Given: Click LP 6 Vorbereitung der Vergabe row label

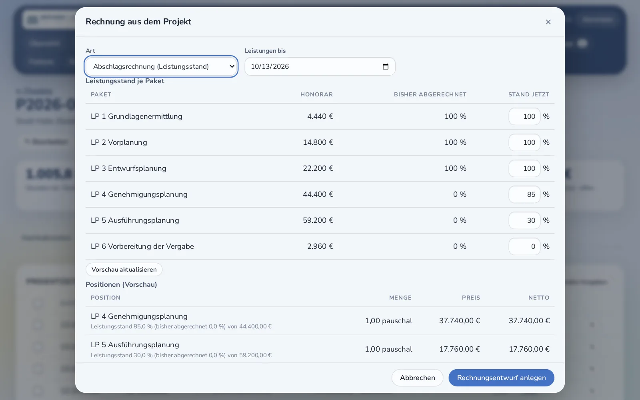Looking at the screenshot, I should (x=142, y=246).
